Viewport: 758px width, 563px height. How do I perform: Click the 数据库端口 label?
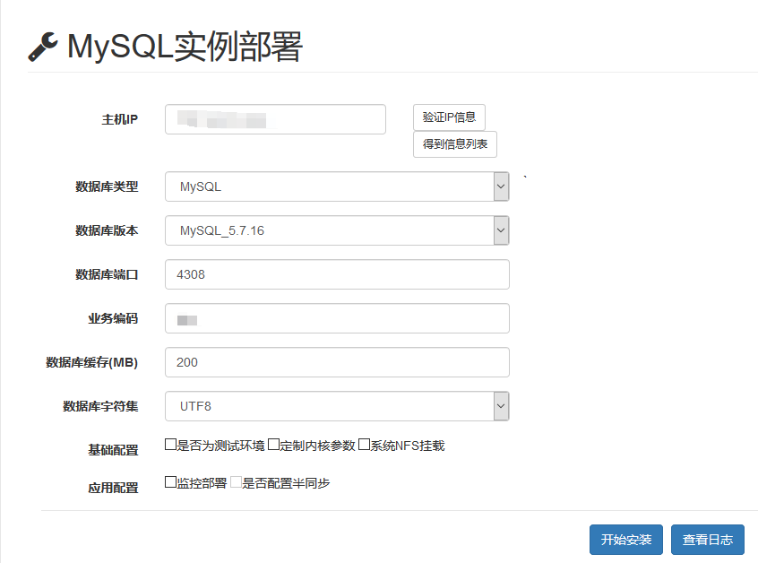pos(107,274)
